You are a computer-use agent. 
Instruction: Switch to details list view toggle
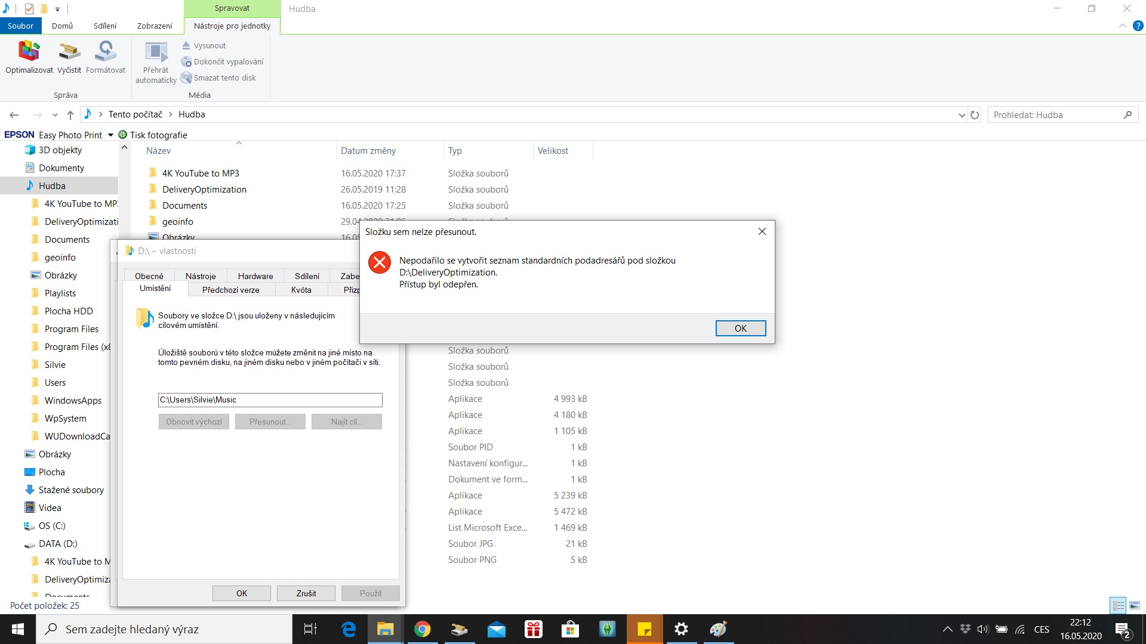[1119, 605]
